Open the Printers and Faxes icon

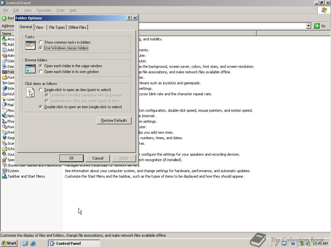point(5,132)
